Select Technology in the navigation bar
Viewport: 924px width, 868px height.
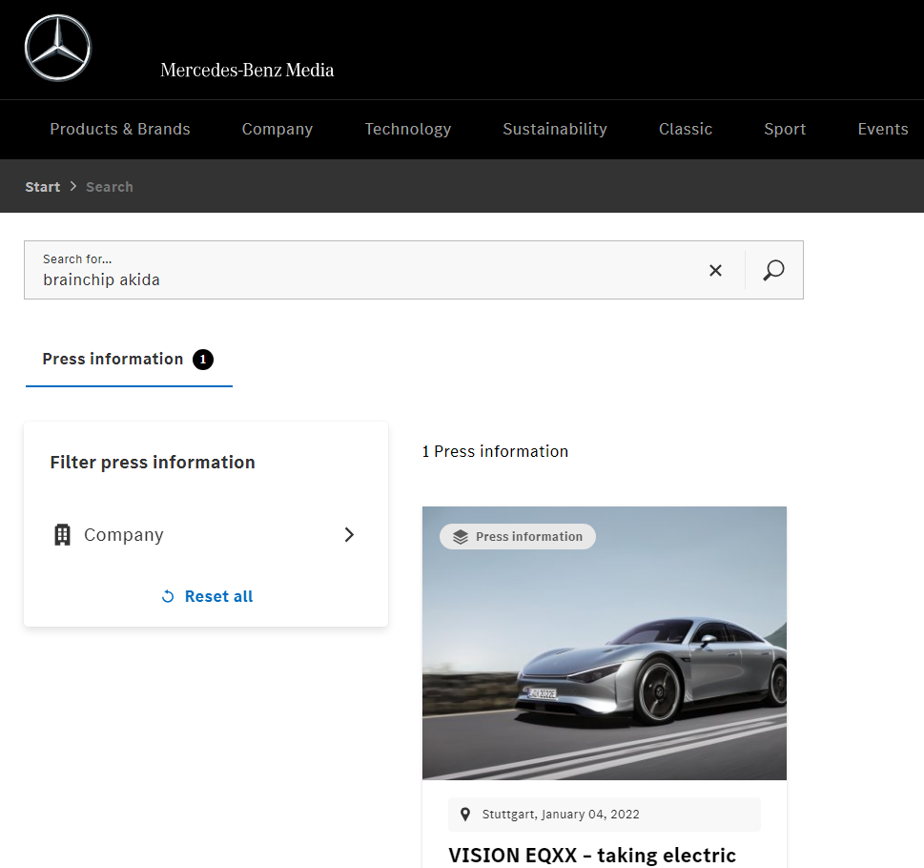(x=408, y=130)
